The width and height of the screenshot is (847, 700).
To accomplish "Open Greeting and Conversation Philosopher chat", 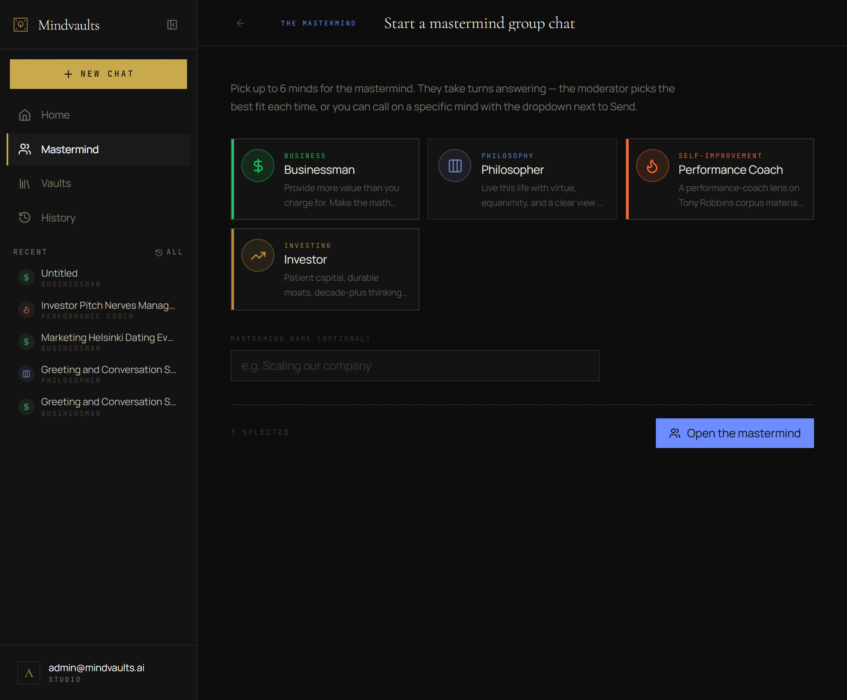I will click(98, 374).
